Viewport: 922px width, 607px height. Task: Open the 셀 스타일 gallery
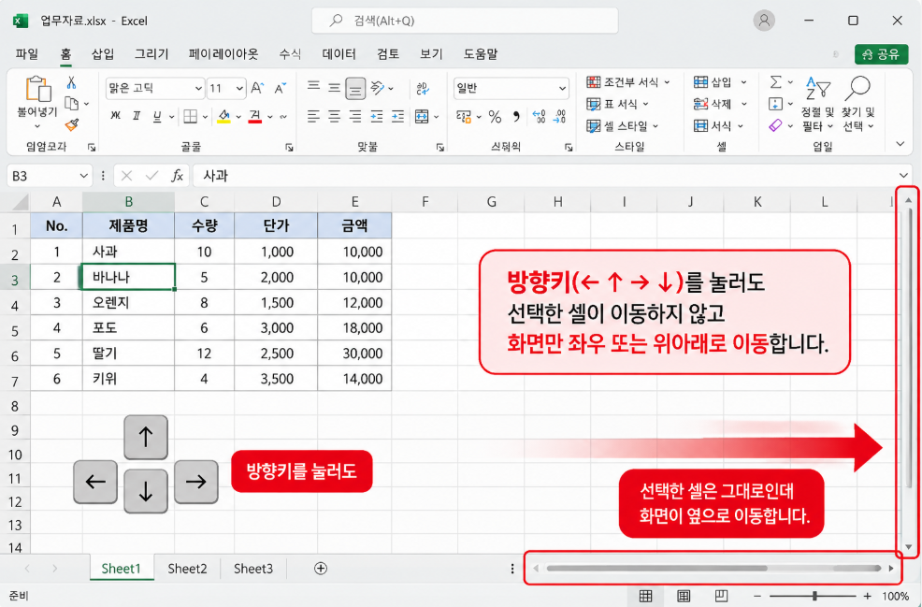click(x=622, y=126)
